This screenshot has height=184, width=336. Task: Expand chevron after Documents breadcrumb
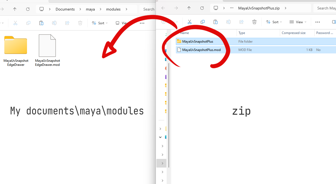(x=80, y=9)
